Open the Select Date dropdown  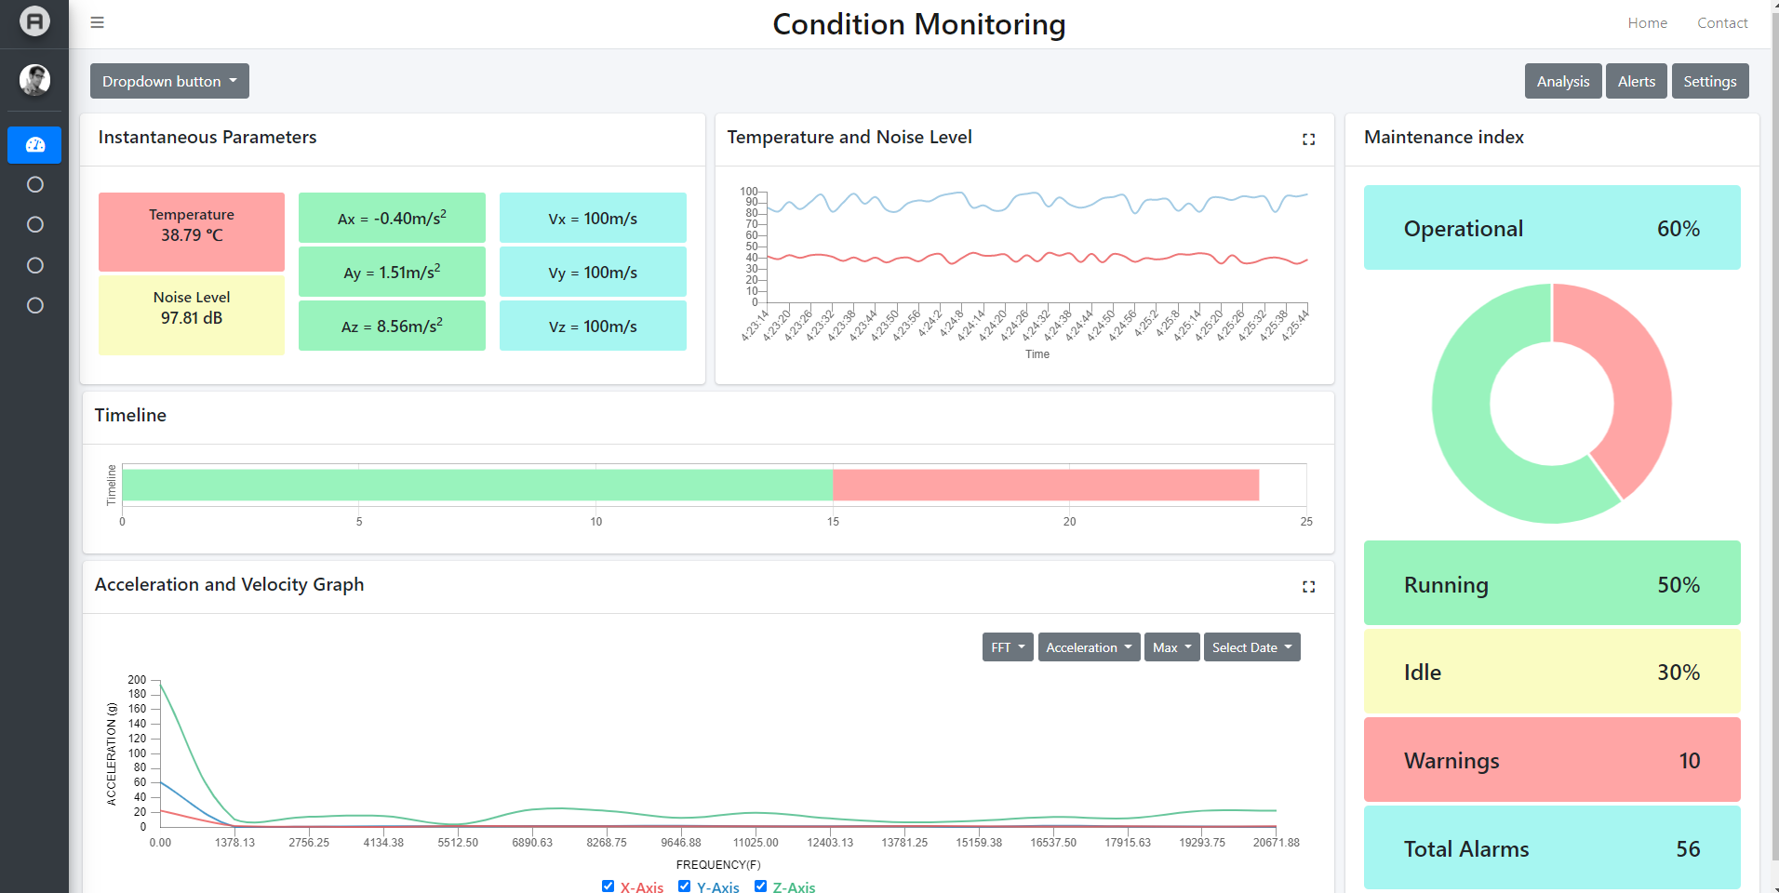tap(1251, 646)
